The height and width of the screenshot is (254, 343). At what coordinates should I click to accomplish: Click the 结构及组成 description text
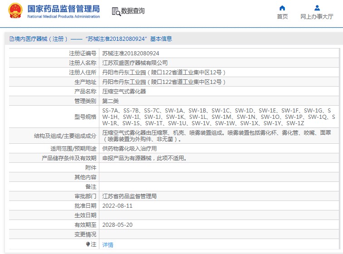click(217, 136)
